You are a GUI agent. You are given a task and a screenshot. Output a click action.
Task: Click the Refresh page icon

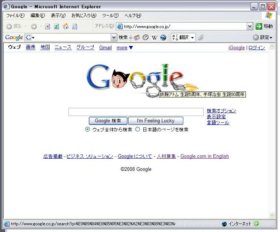point(57,26)
